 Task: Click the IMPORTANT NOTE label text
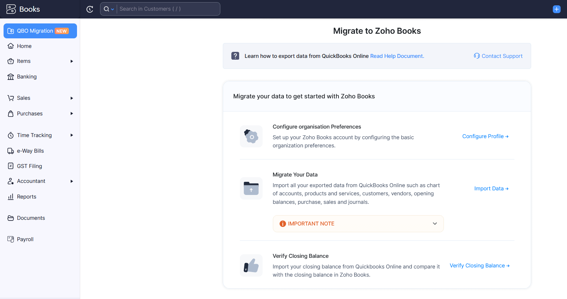pyautogui.click(x=311, y=224)
